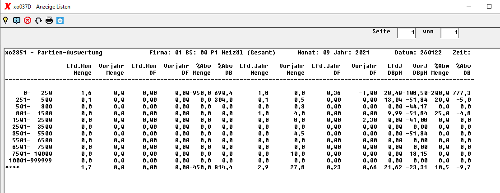Select the '2501- 3500' row label
Screen dimensions: 500x193
[x=32, y=126]
